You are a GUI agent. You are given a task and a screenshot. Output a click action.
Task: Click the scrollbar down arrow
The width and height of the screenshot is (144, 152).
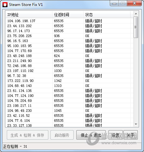tap(136, 124)
